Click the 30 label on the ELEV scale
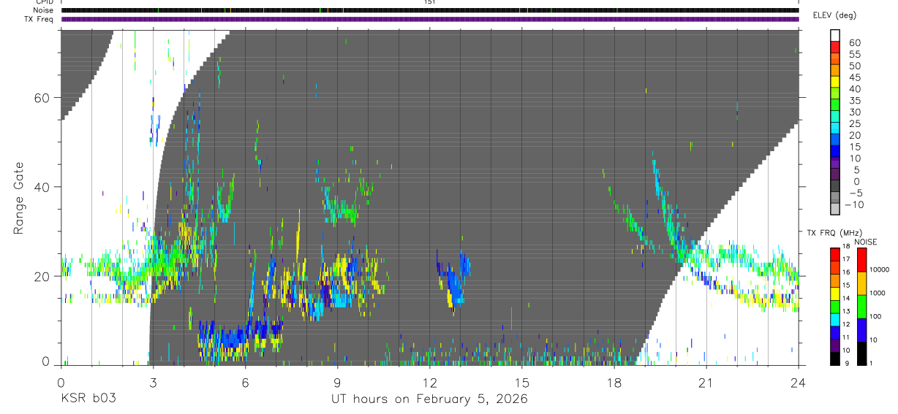 (x=854, y=112)
